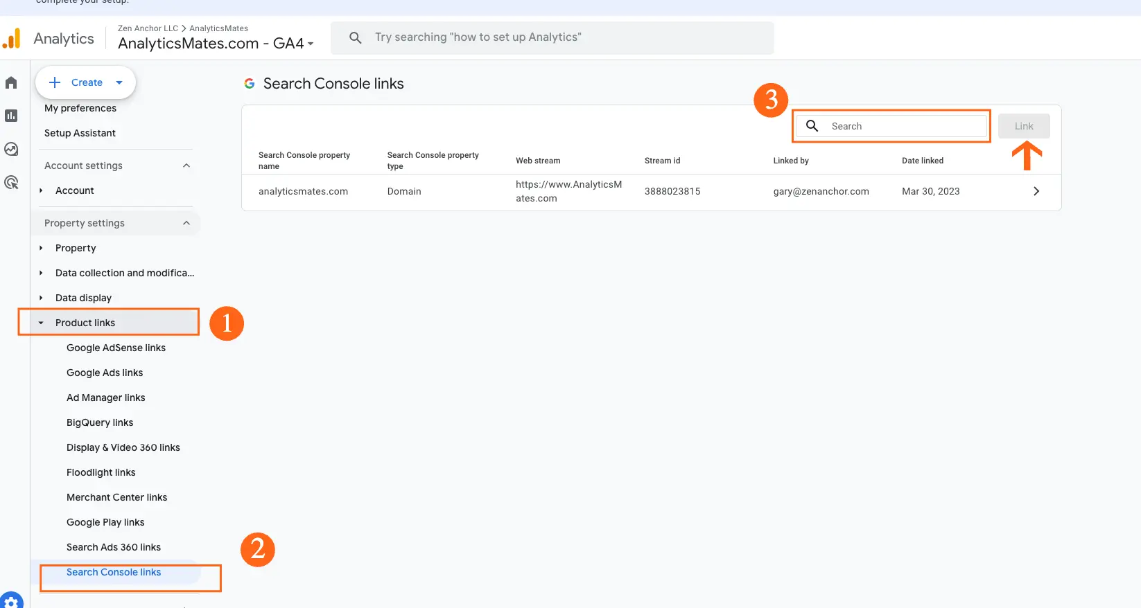This screenshot has width=1141, height=608.
Task: Click the Web stream column header
Action: tap(538, 161)
